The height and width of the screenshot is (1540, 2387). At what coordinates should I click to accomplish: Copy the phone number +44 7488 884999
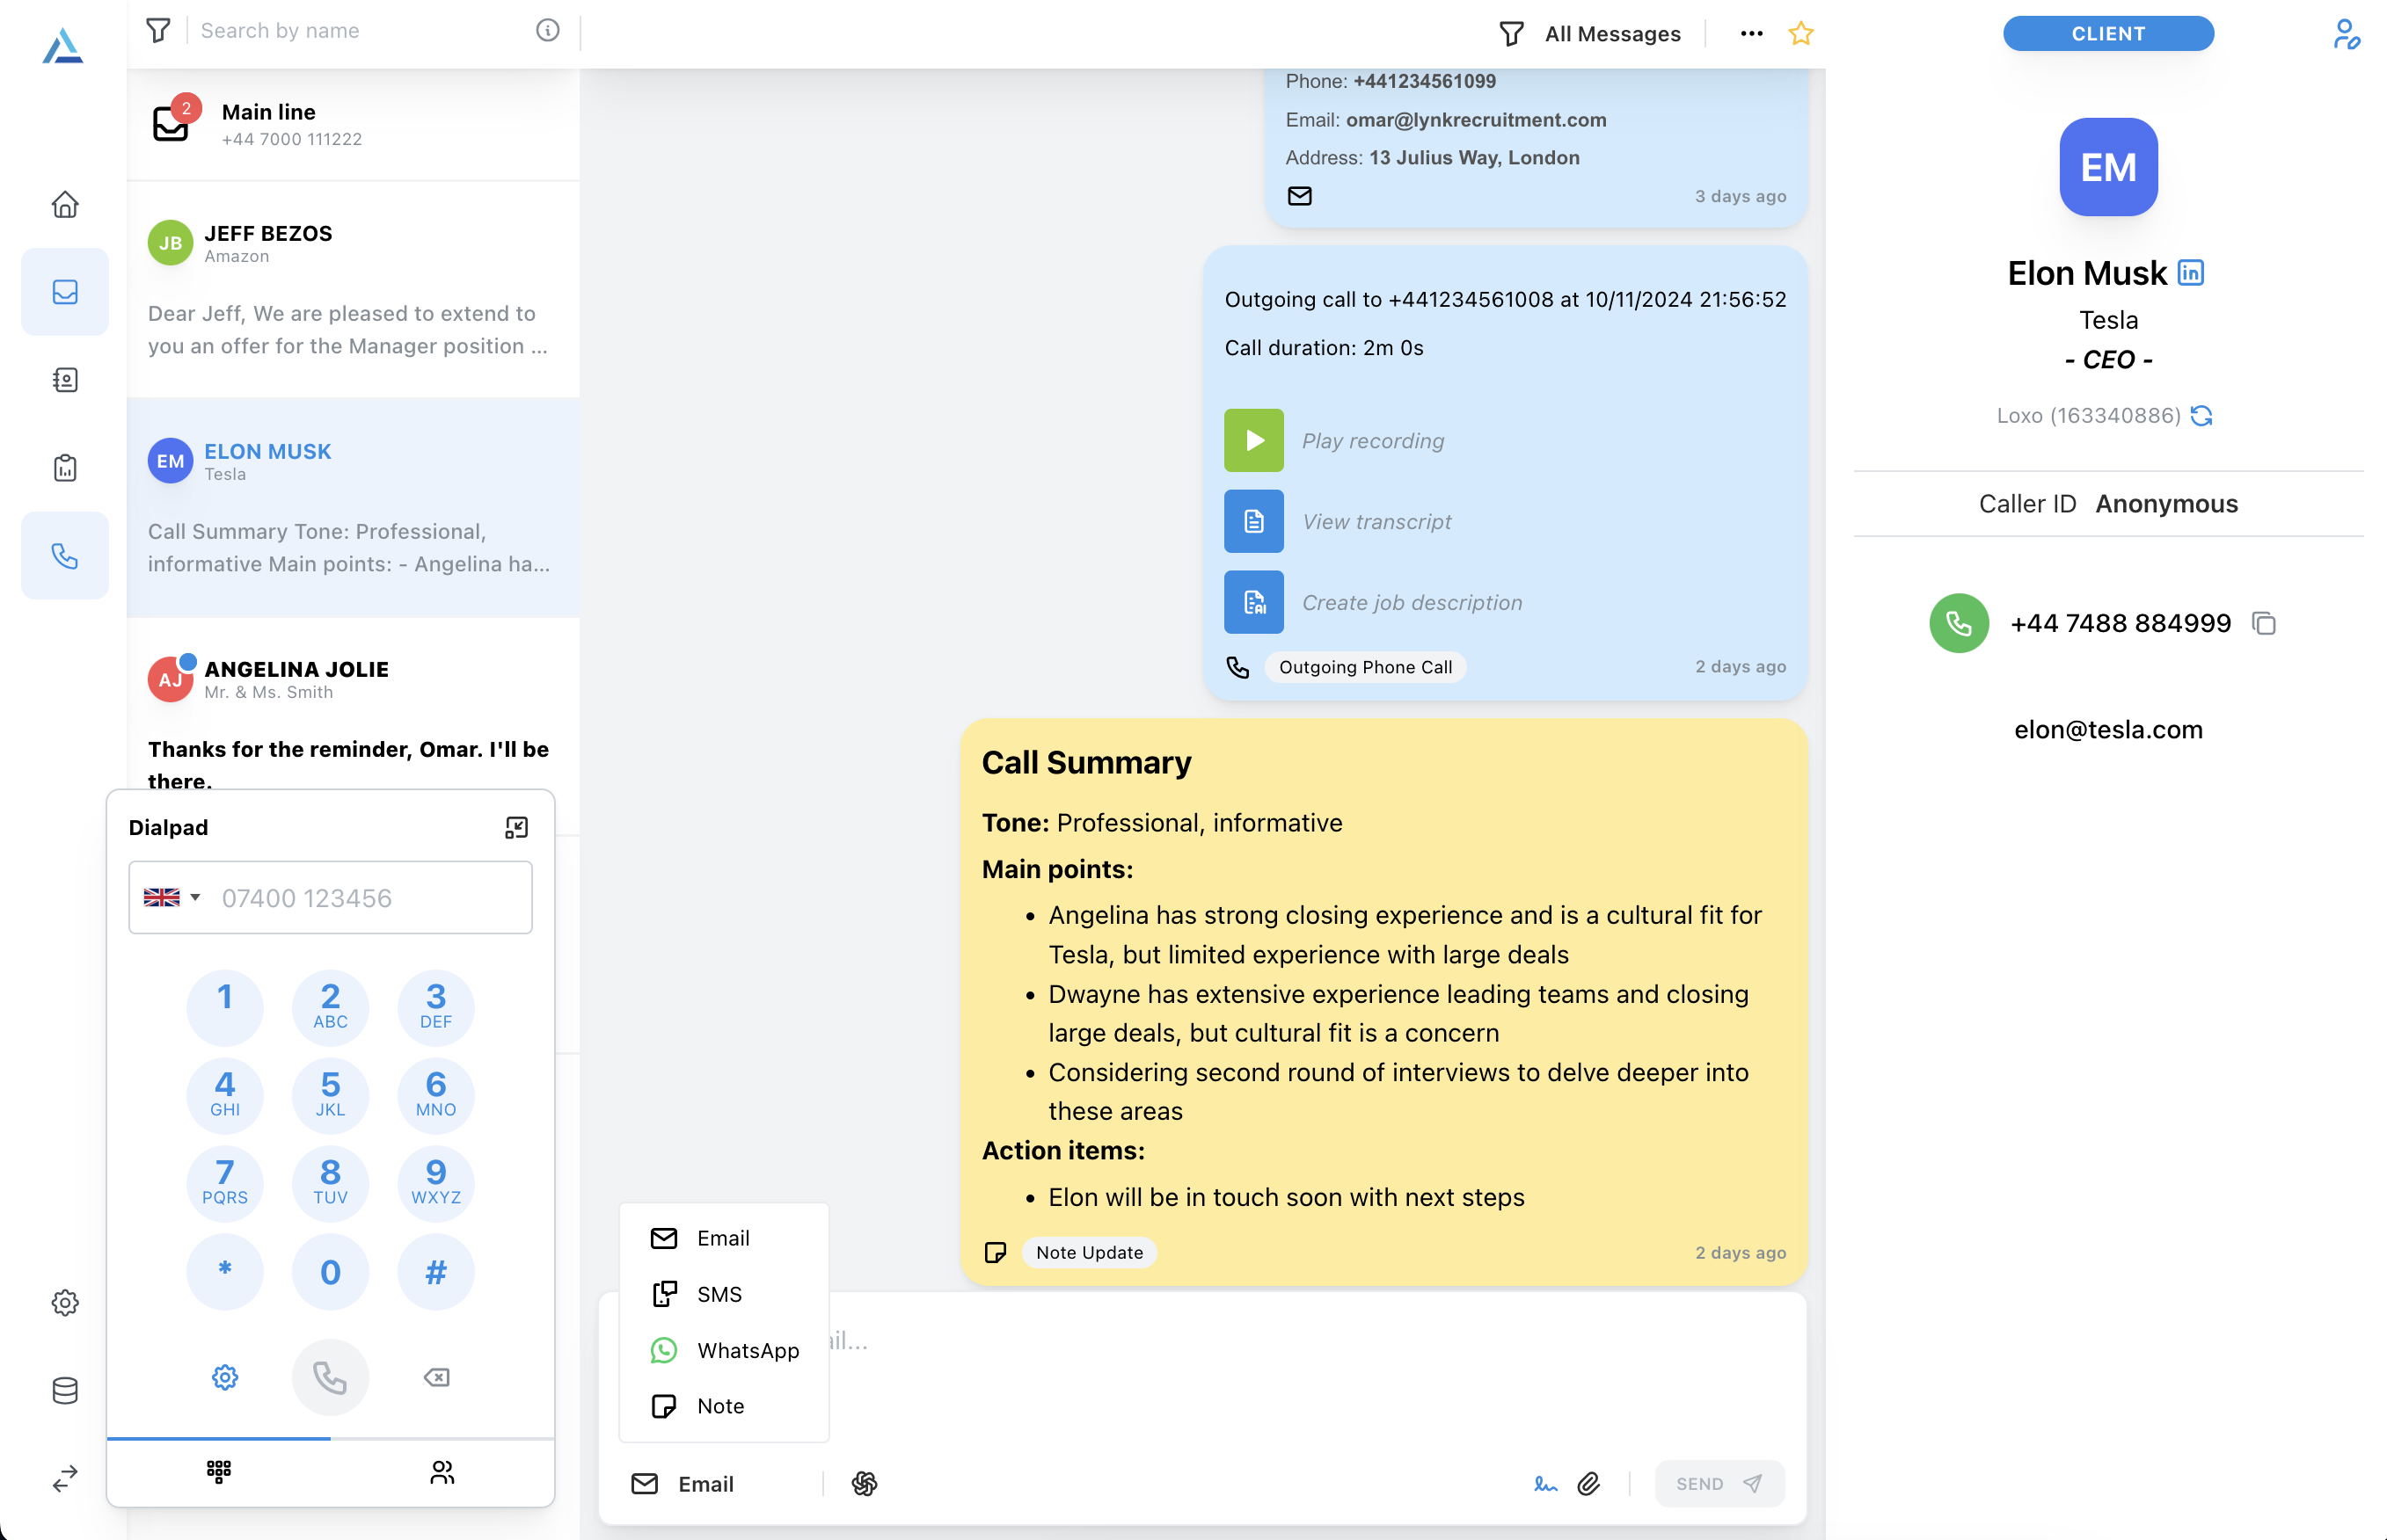click(2264, 623)
